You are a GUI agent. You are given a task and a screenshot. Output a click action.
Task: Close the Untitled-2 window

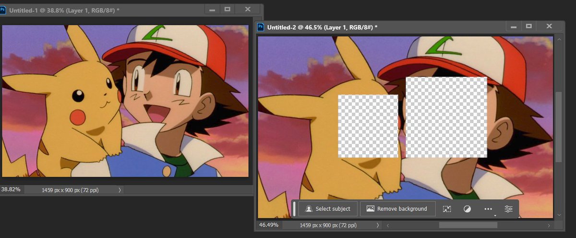pyautogui.click(x=549, y=26)
